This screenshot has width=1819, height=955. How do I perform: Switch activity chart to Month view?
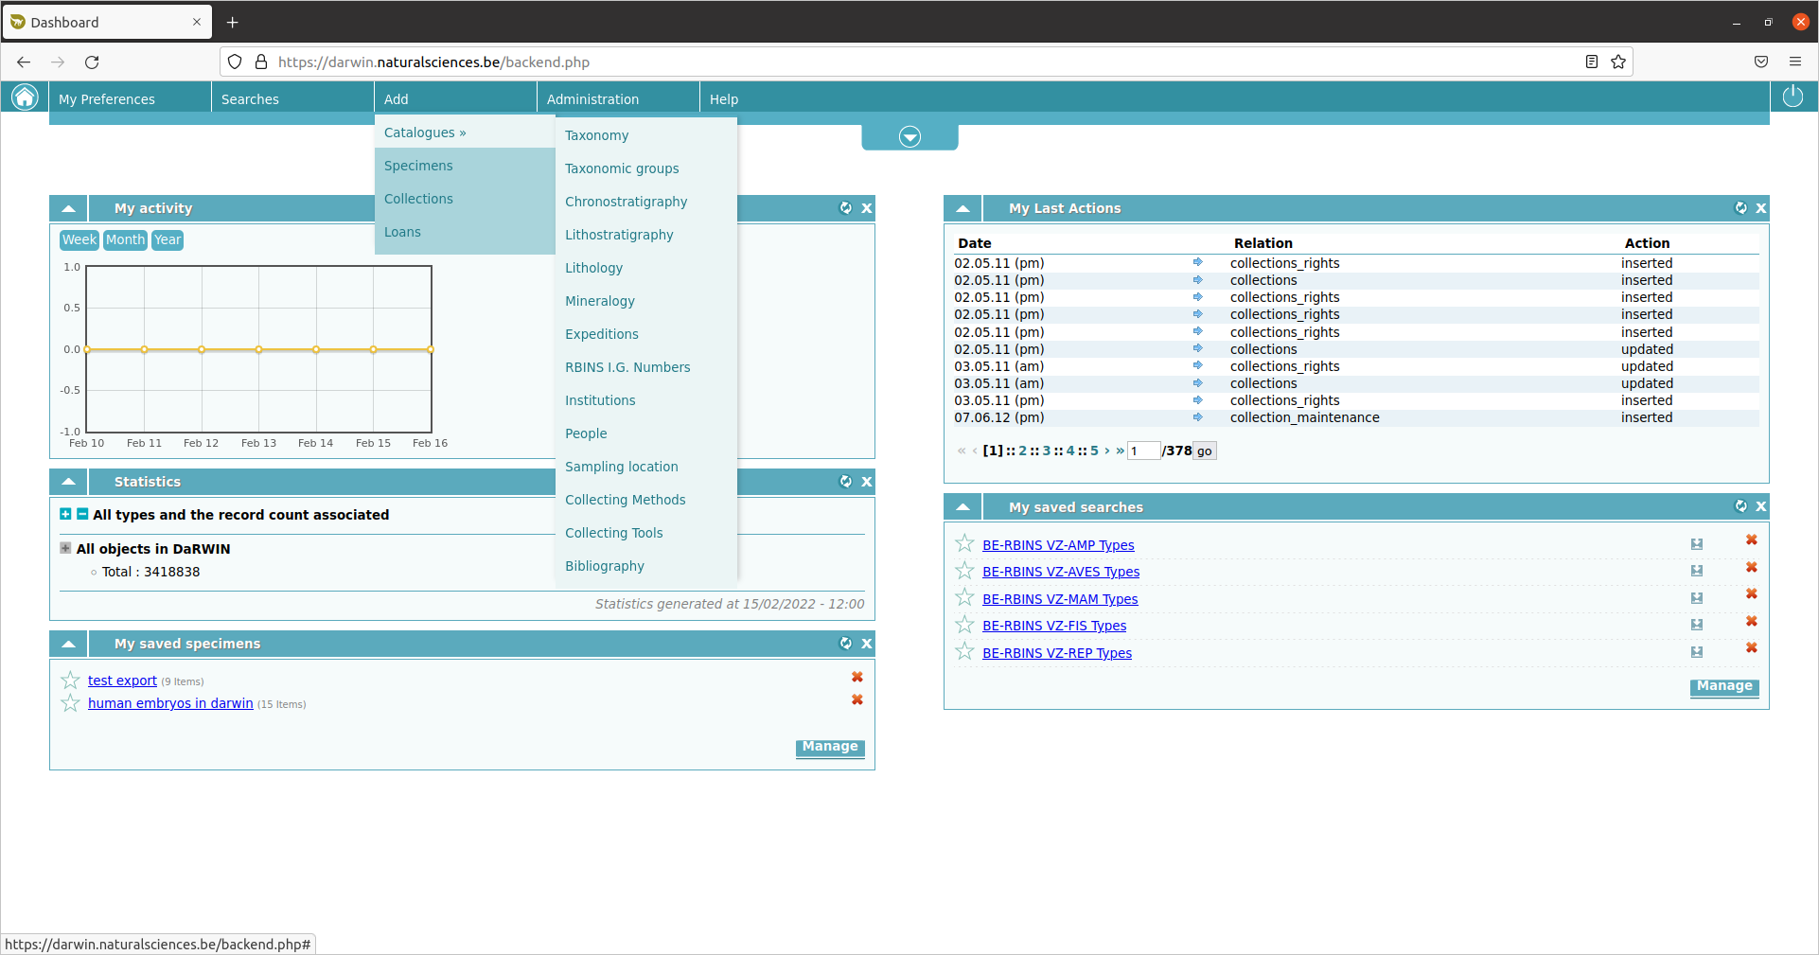click(125, 240)
